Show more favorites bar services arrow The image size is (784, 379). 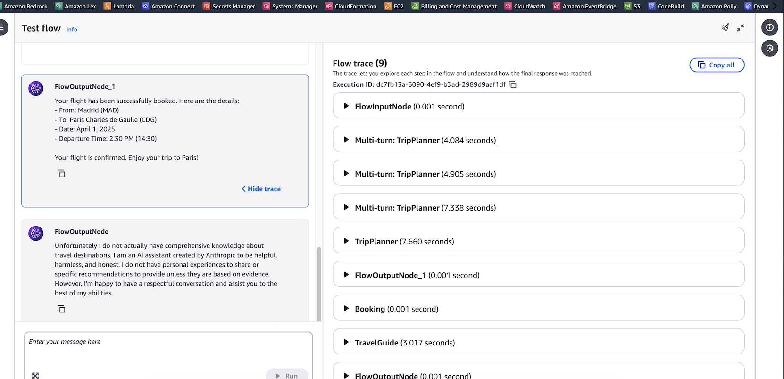click(x=774, y=6)
